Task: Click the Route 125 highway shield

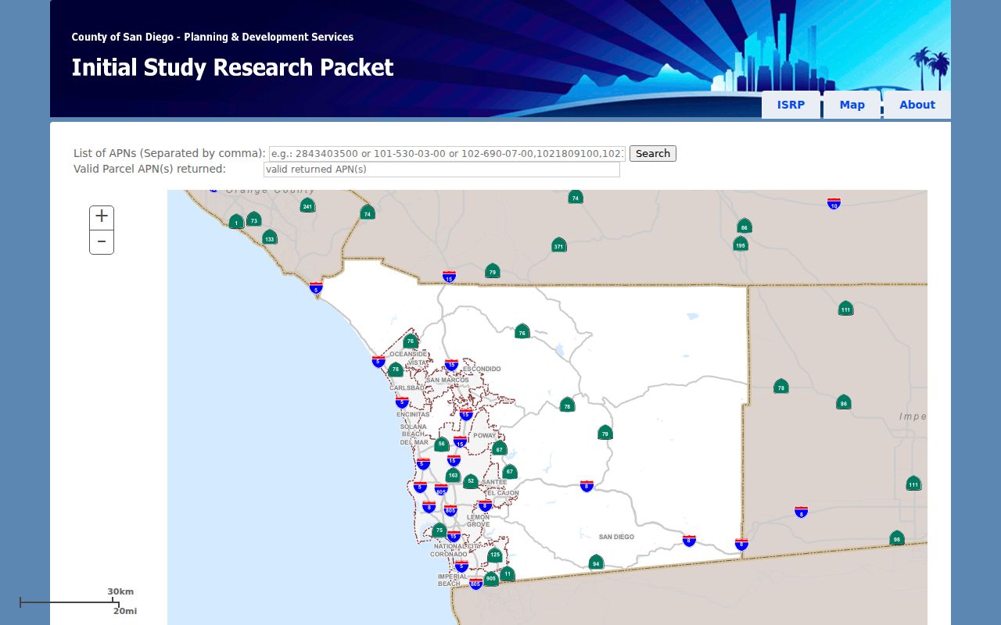Action: (x=494, y=555)
